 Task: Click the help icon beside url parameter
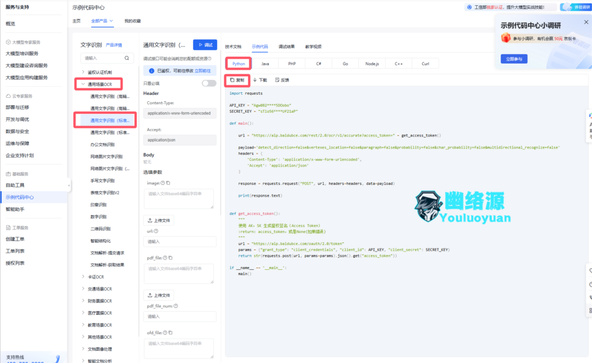point(156,231)
